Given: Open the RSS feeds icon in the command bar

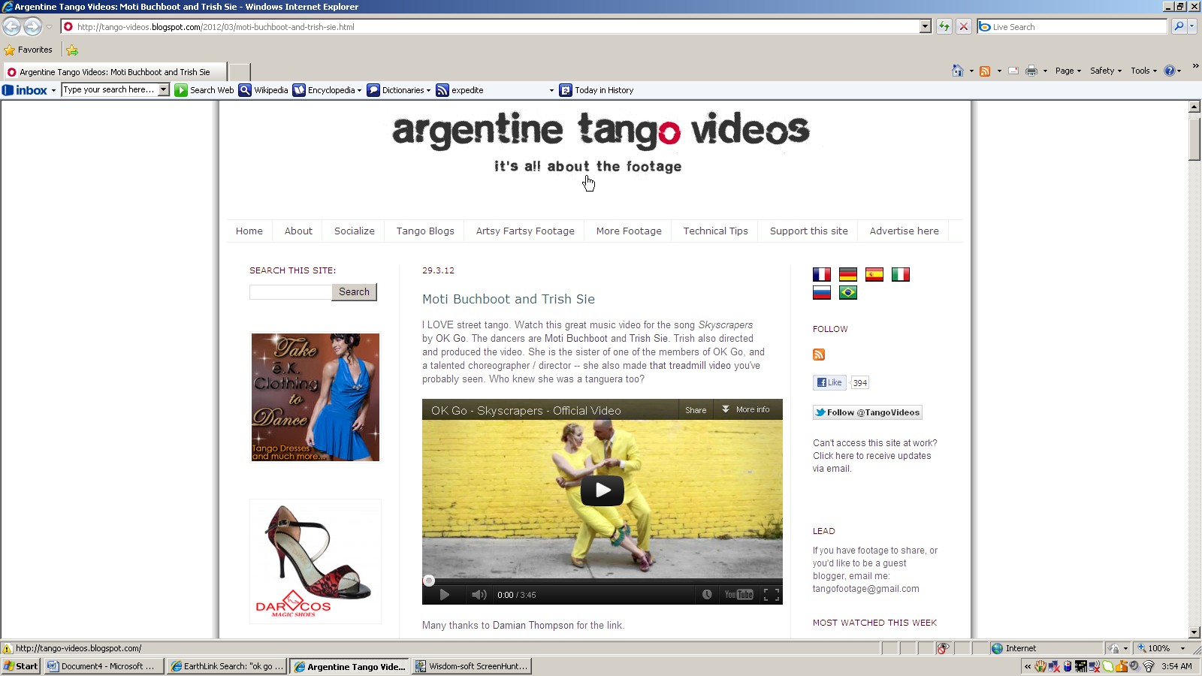Looking at the screenshot, I should pos(985,71).
